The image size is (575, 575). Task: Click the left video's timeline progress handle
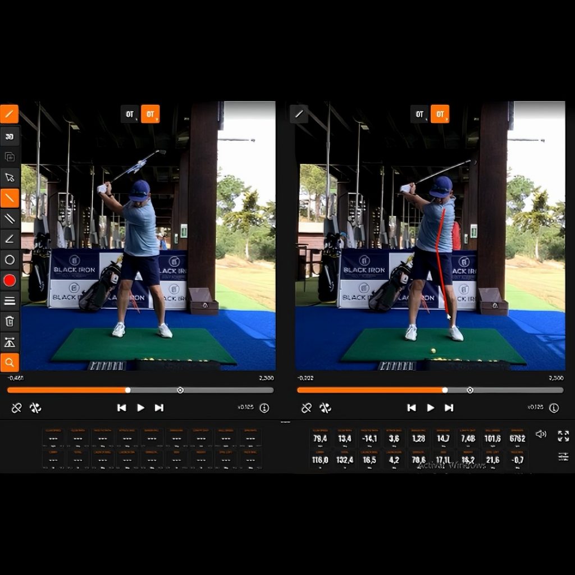click(x=127, y=390)
